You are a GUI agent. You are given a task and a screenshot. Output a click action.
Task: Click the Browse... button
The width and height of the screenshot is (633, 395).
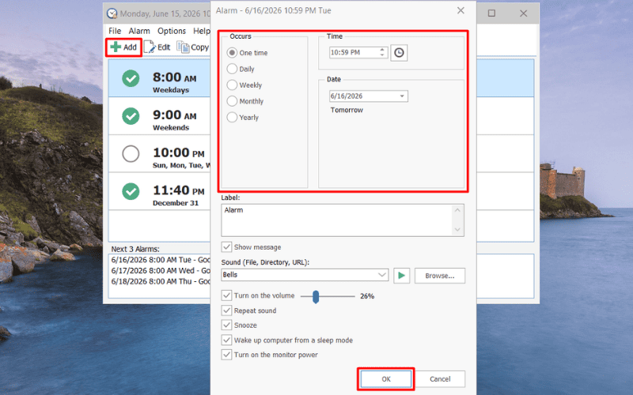440,276
